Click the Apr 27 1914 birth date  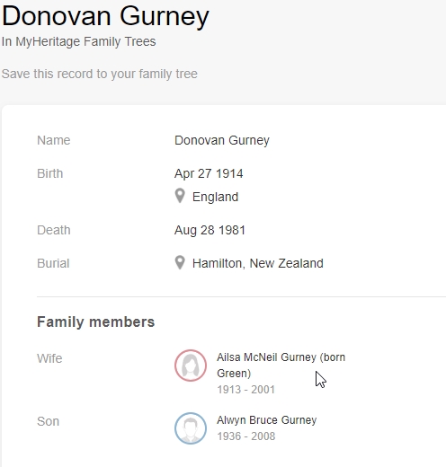(209, 173)
